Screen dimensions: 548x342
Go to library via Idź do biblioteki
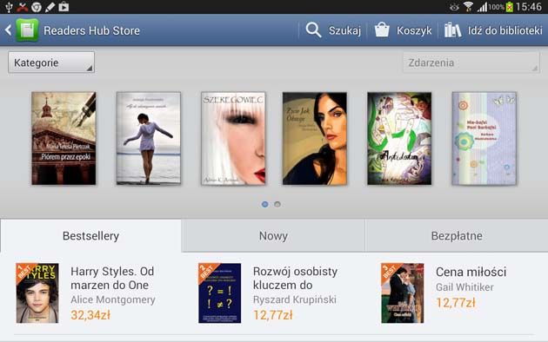point(505,30)
